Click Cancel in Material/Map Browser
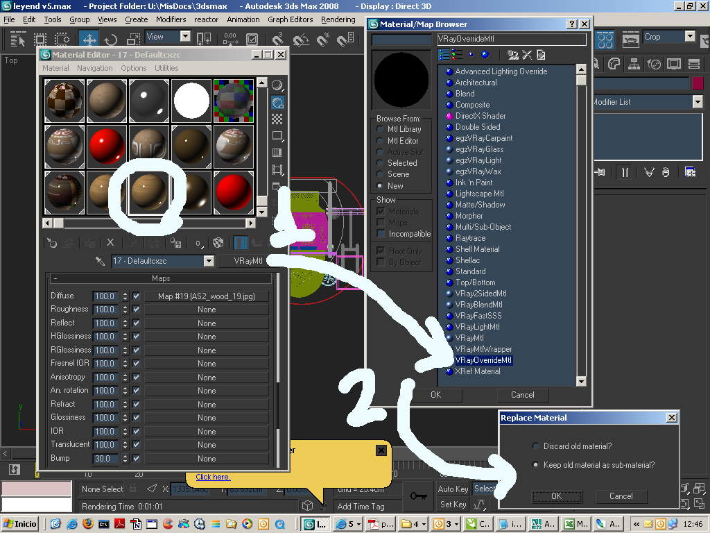This screenshot has height=533, width=710. click(x=523, y=395)
